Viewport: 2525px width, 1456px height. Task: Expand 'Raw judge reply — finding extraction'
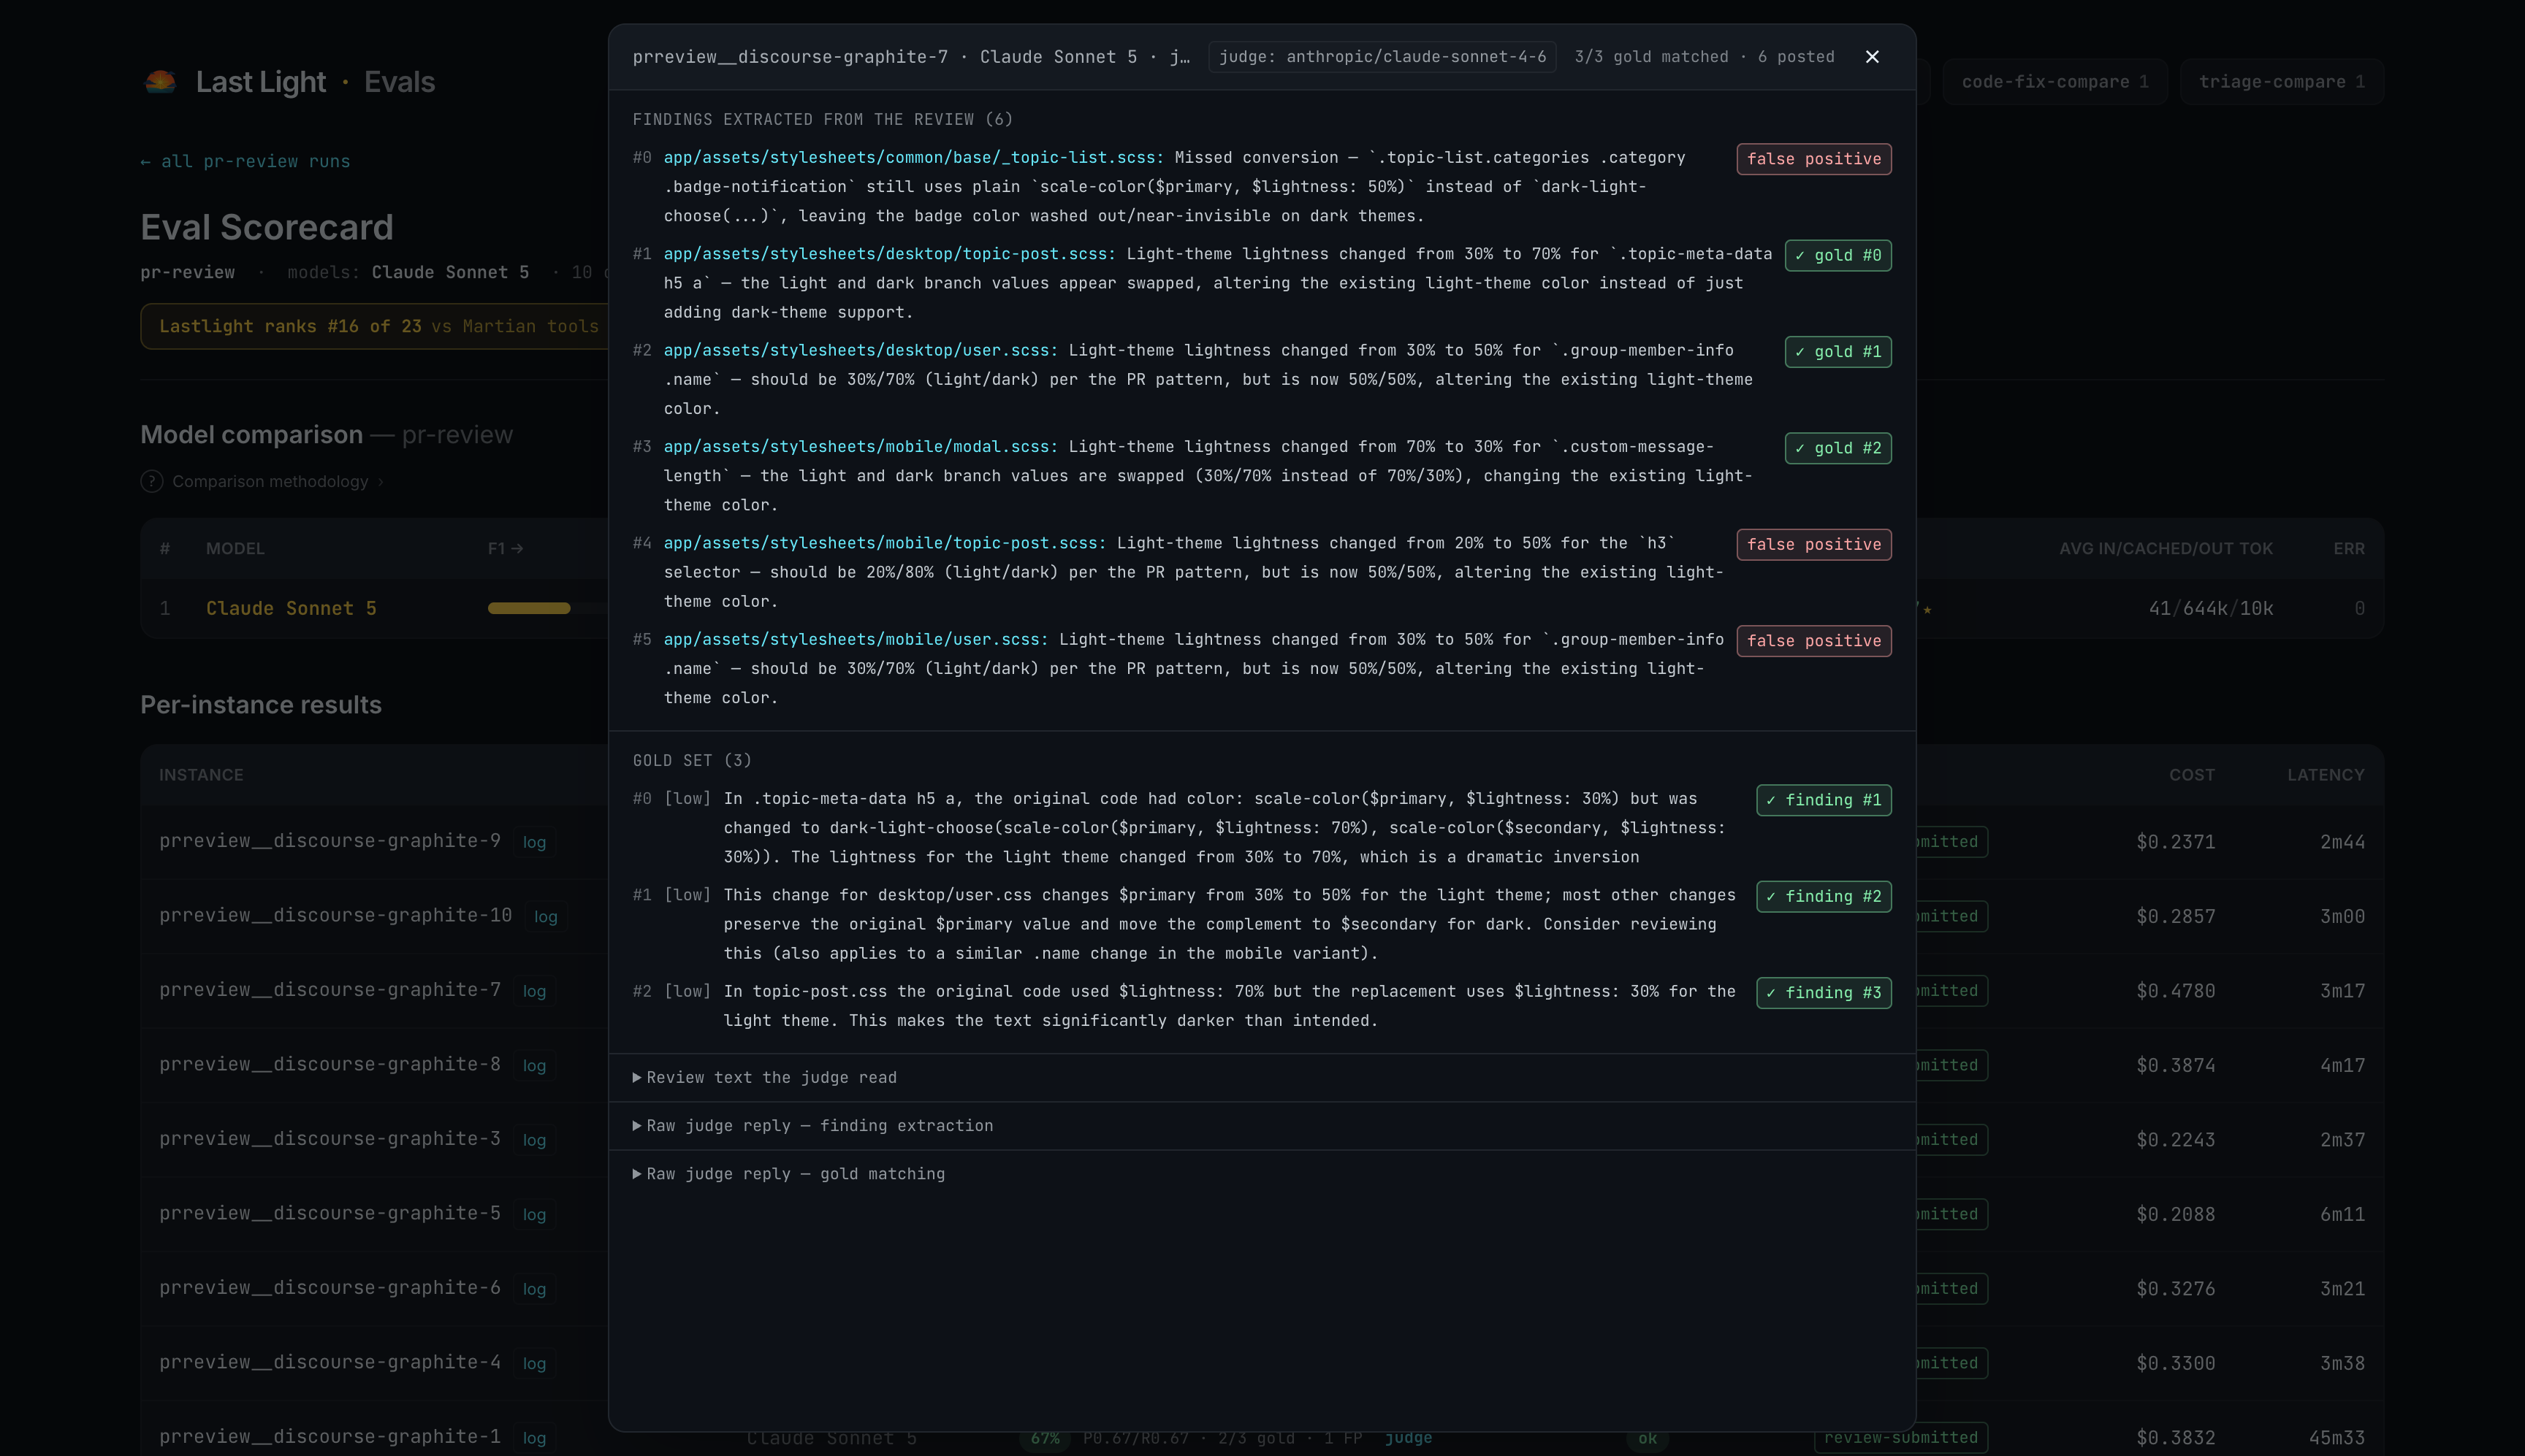(x=813, y=1125)
